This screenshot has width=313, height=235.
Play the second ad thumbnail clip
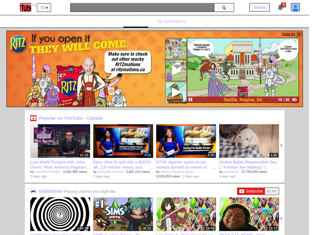click(x=176, y=70)
